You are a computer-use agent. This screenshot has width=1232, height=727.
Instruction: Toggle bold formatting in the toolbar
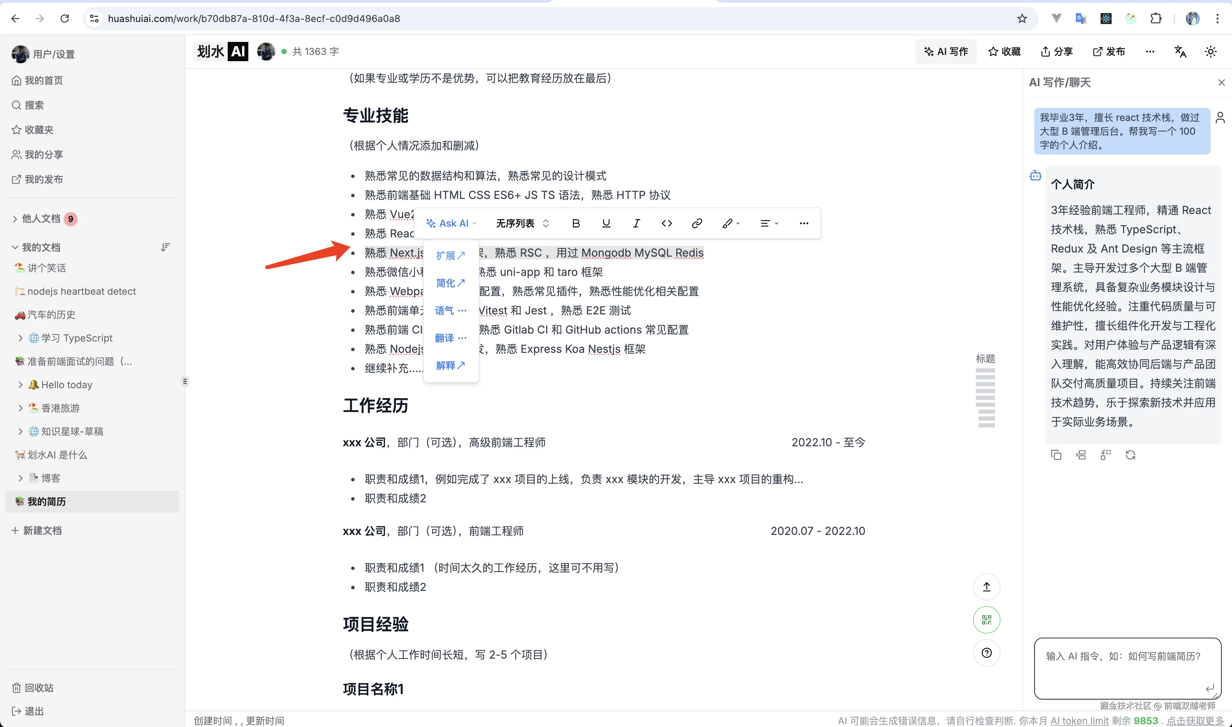coord(576,223)
